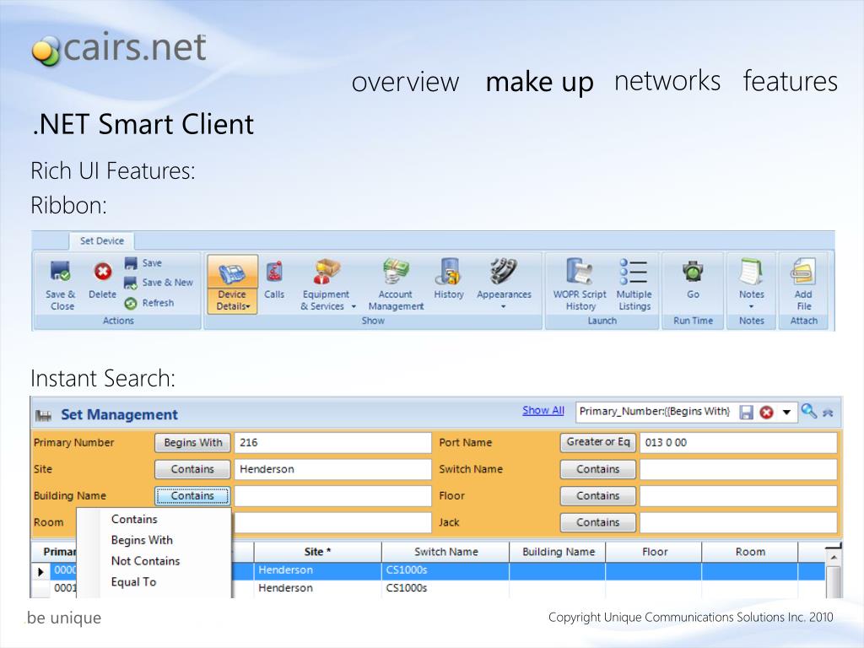Click the Go run time icon

pos(693,272)
